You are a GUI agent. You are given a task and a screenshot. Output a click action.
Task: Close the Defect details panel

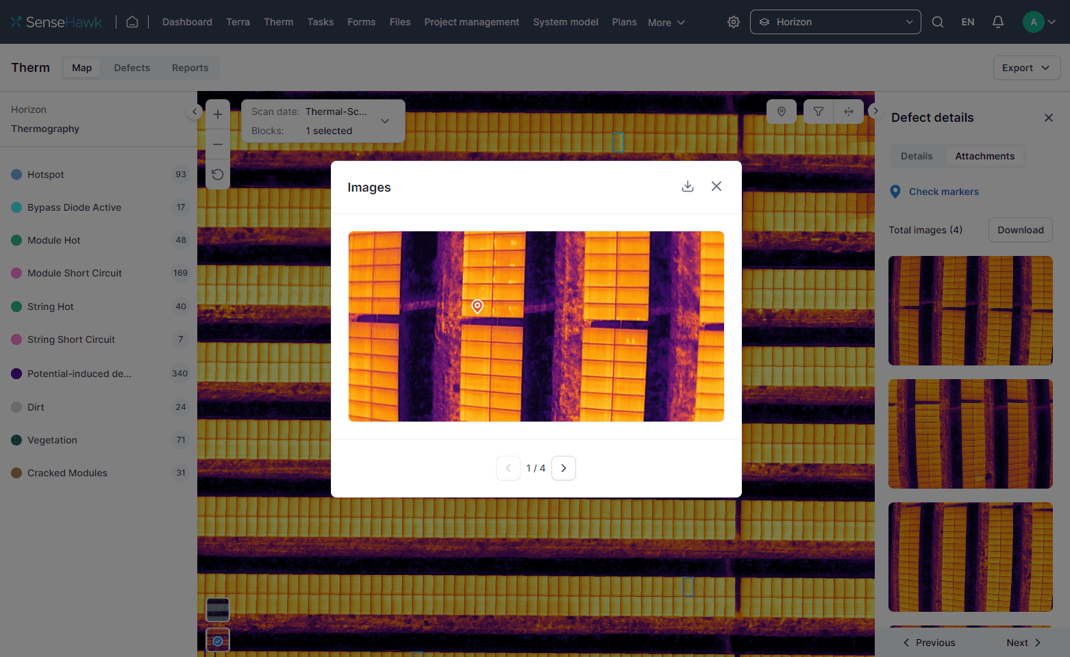(x=1049, y=118)
